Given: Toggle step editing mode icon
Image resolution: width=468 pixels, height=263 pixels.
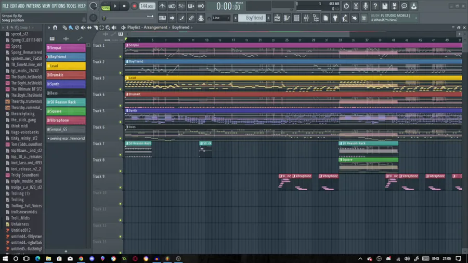Looking at the screenshot, I should coord(181,18).
